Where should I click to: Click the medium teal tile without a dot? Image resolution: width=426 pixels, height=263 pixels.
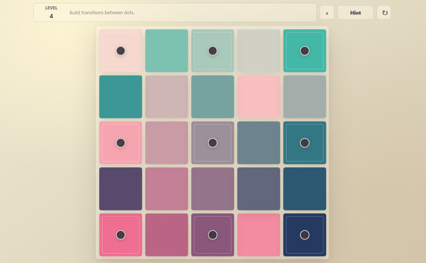[120, 97]
